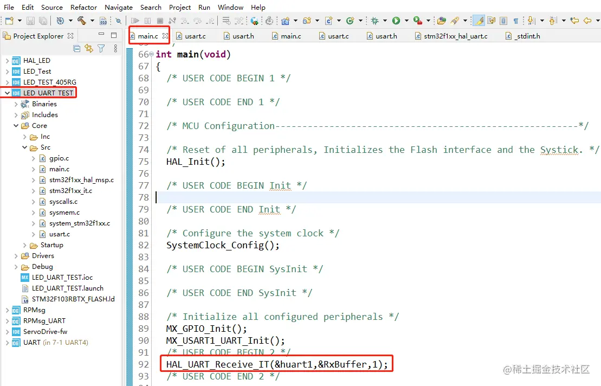Collapse the Core folder
This screenshot has height=386, width=601.
coord(16,125)
